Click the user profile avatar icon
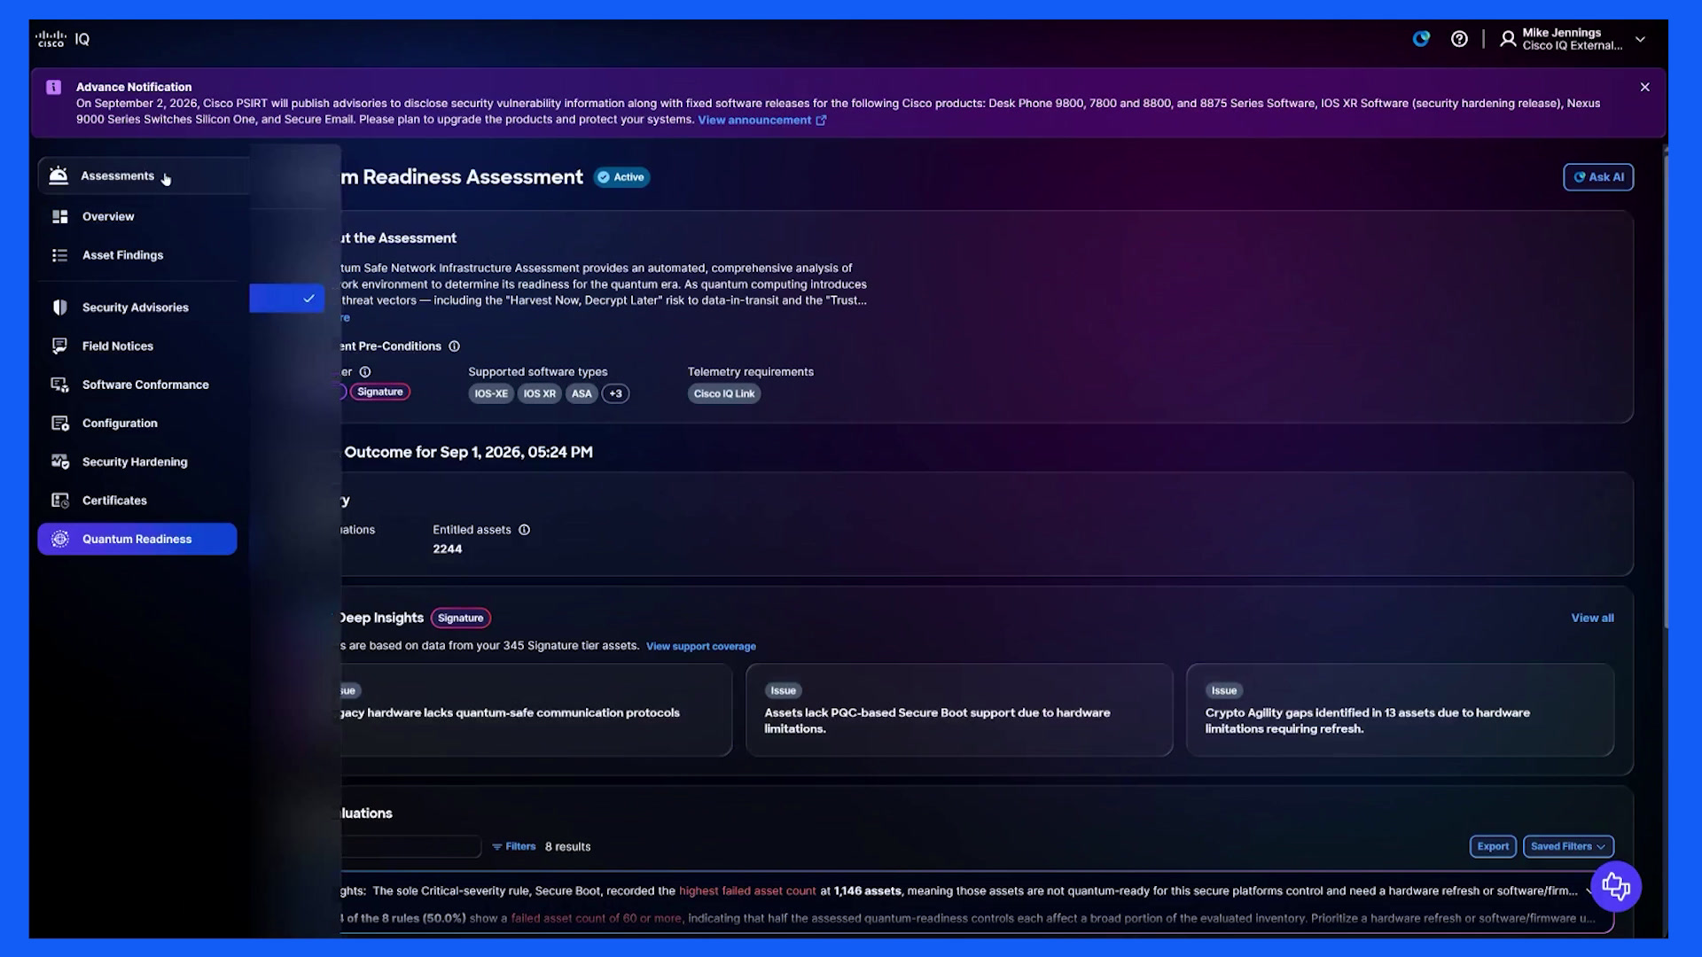 (1508, 39)
